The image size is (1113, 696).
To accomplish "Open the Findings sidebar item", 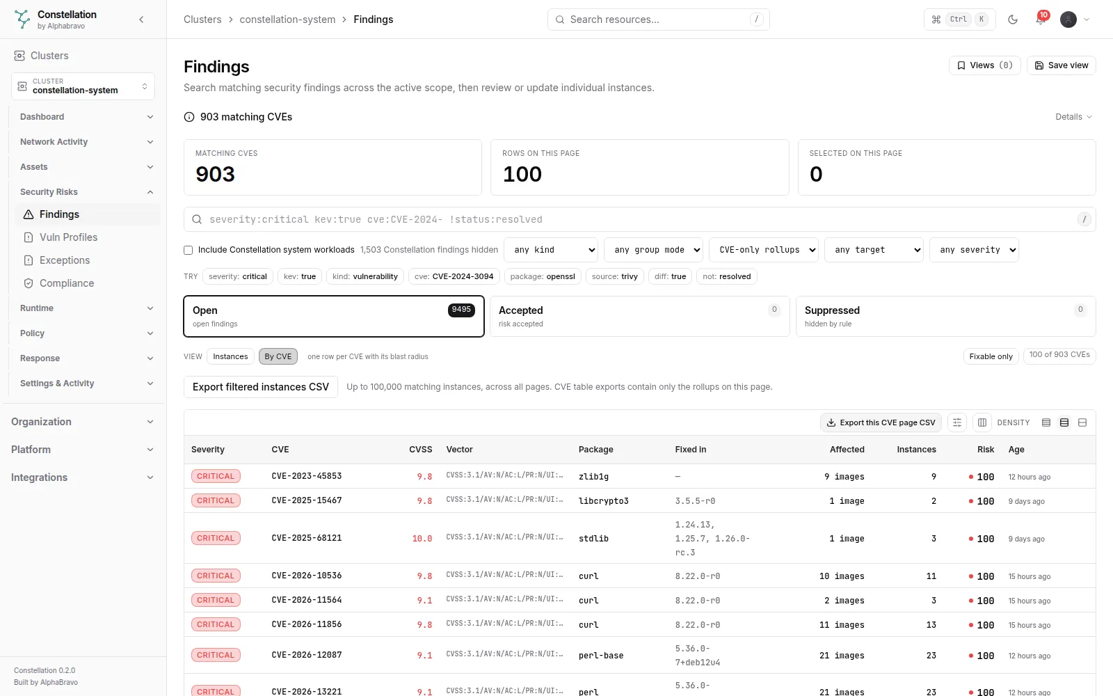I will coord(88,214).
